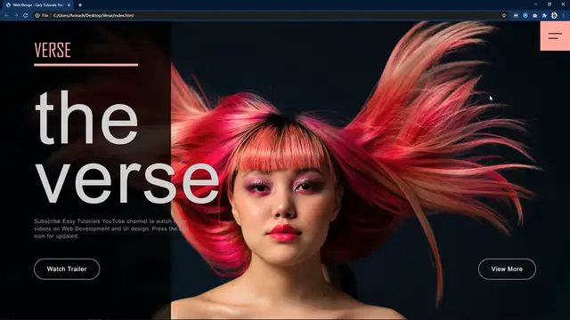The height and width of the screenshot is (320, 570).
Task: Go back with the browser back arrow
Action: tap(6, 16)
